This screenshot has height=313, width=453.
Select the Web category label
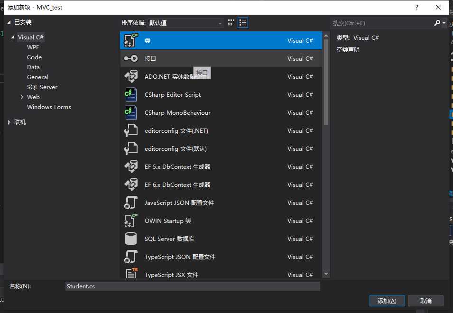(x=33, y=97)
